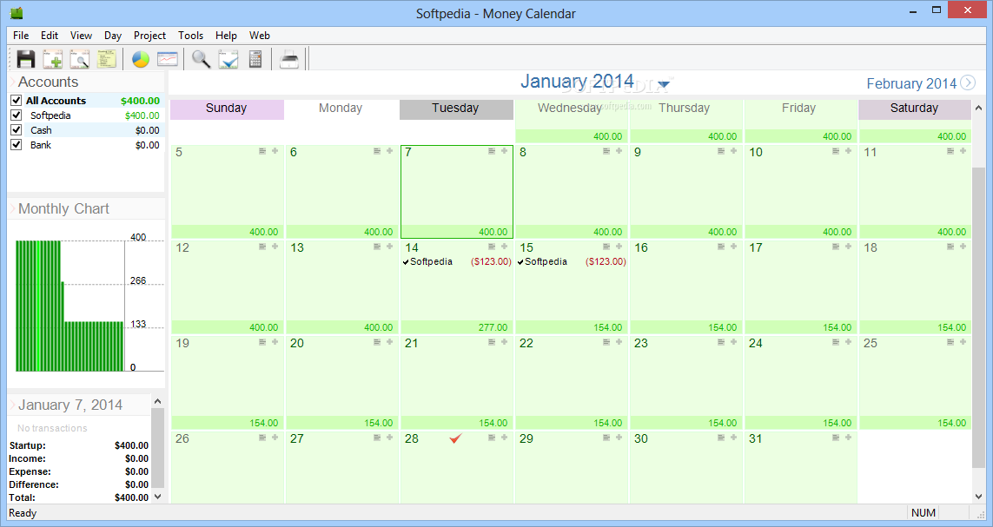Open the line graph window icon
The width and height of the screenshot is (993, 527).
point(167,59)
